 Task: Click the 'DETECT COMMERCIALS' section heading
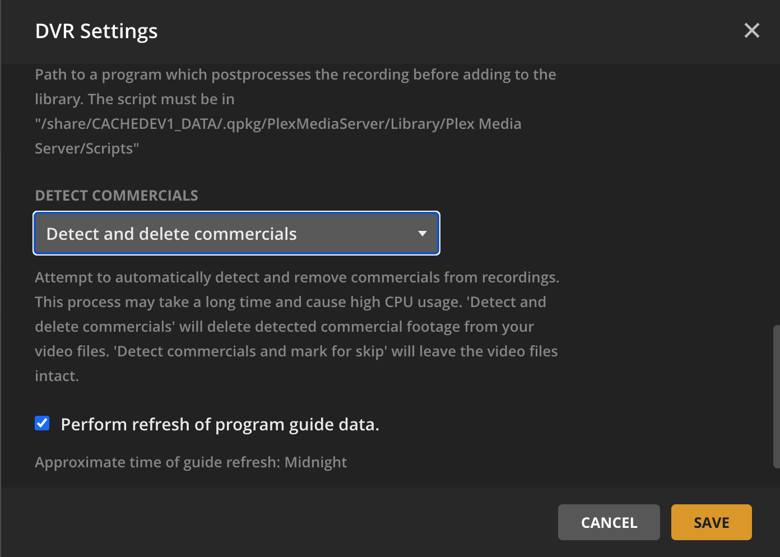[x=117, y=196]
